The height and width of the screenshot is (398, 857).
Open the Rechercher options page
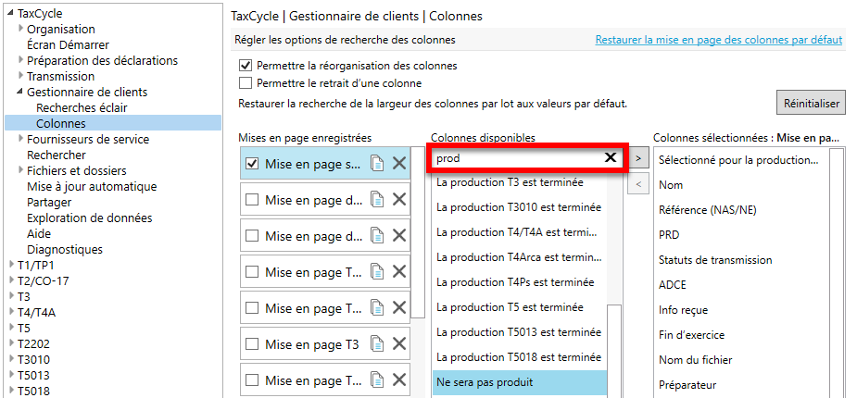[x=57, y=155]
